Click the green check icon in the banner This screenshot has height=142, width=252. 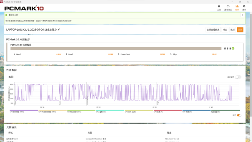tap(6, 15)
